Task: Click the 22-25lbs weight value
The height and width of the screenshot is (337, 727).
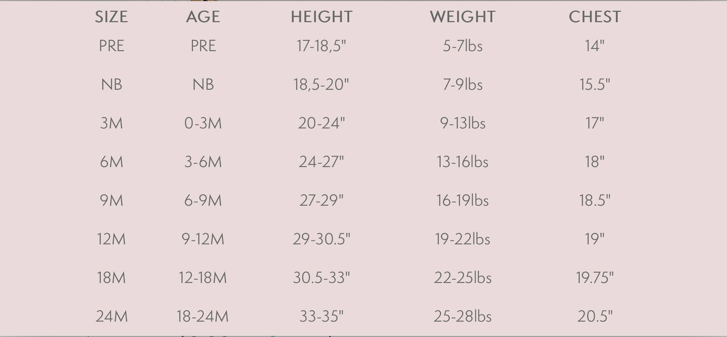Action: click(x=462, y=278)
